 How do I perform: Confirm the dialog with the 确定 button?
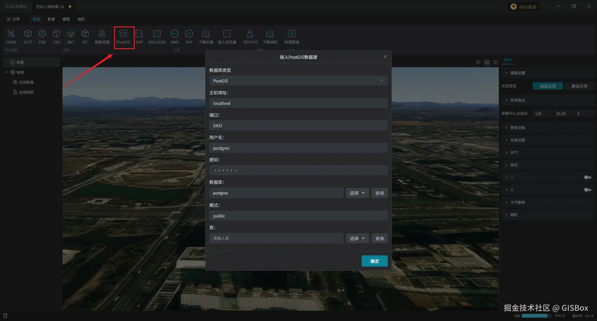tap(374, 261)
